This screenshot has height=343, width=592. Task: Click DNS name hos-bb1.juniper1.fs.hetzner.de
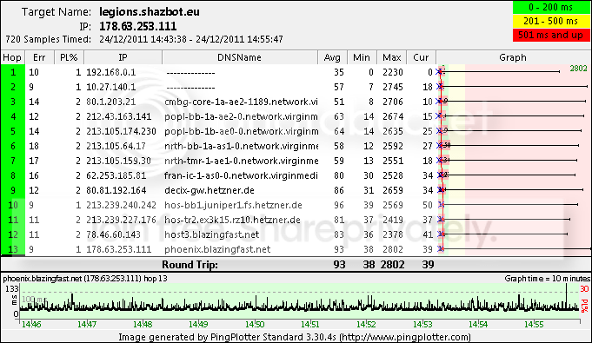pyautogui.click(x=233, y=205)
